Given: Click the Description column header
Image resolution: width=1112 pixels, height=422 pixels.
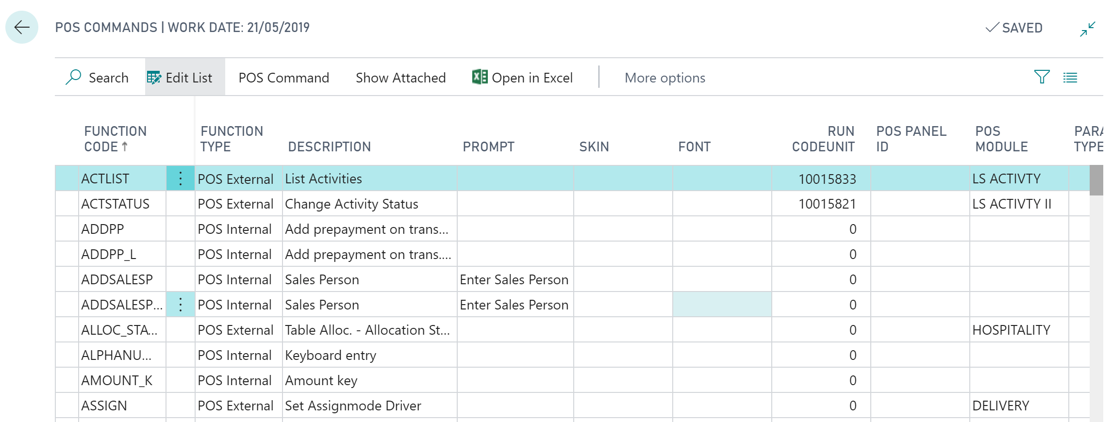Looking at the screenshot, I should (x=329, y=146).
